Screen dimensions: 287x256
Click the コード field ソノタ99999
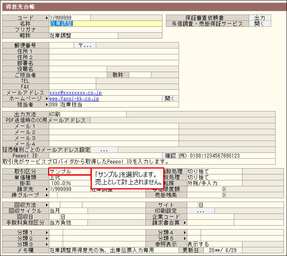tap(70, 18)
